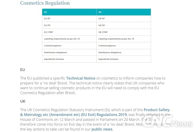196x132 pixels.
Task: Click UK column Labelling requirements Art. 19 cell
Action: [124, 39]
